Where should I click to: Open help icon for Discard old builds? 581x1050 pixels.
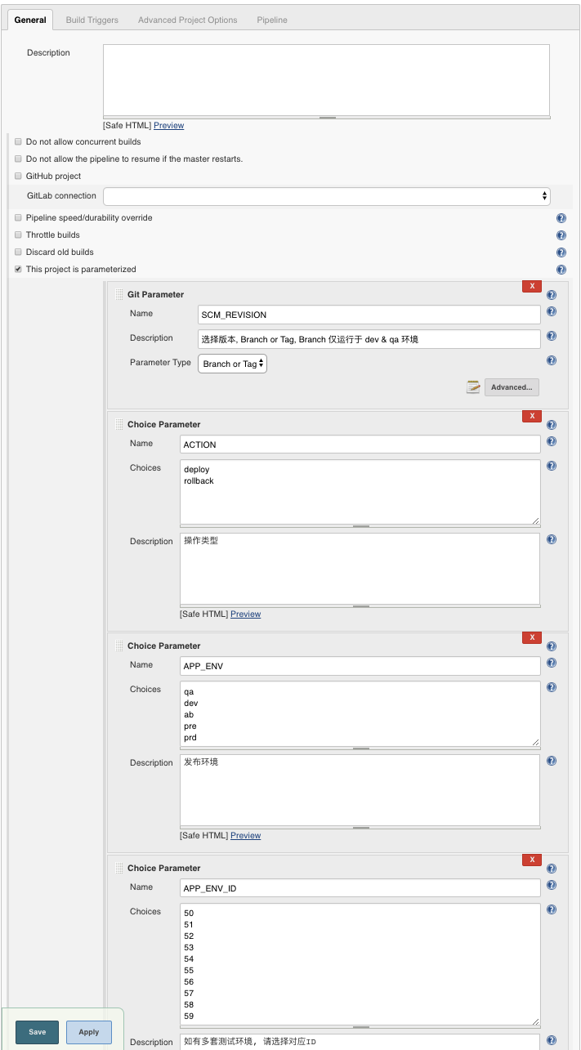click(561, 252)
